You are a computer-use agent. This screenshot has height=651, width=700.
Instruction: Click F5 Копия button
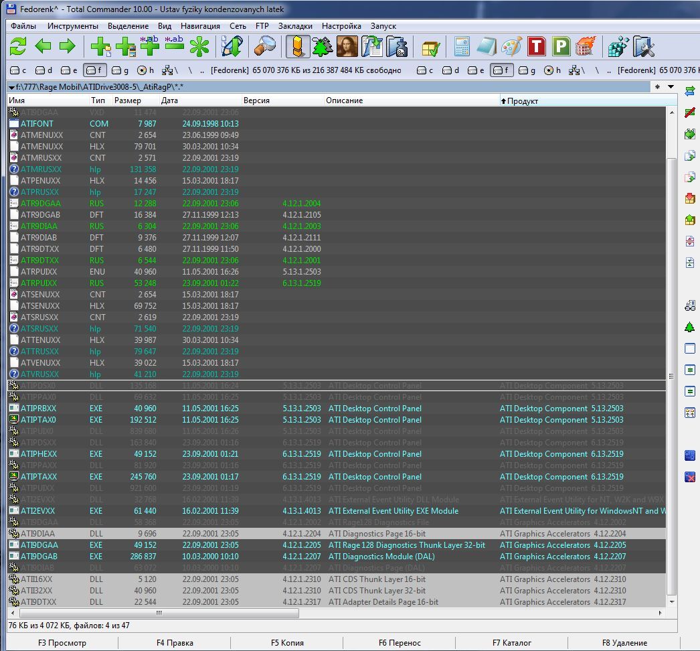tap(287, 643)
